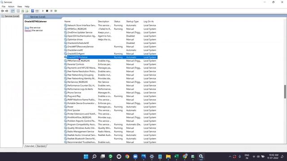Select the NPSMSvc_96285245 service name

(77, 29)
